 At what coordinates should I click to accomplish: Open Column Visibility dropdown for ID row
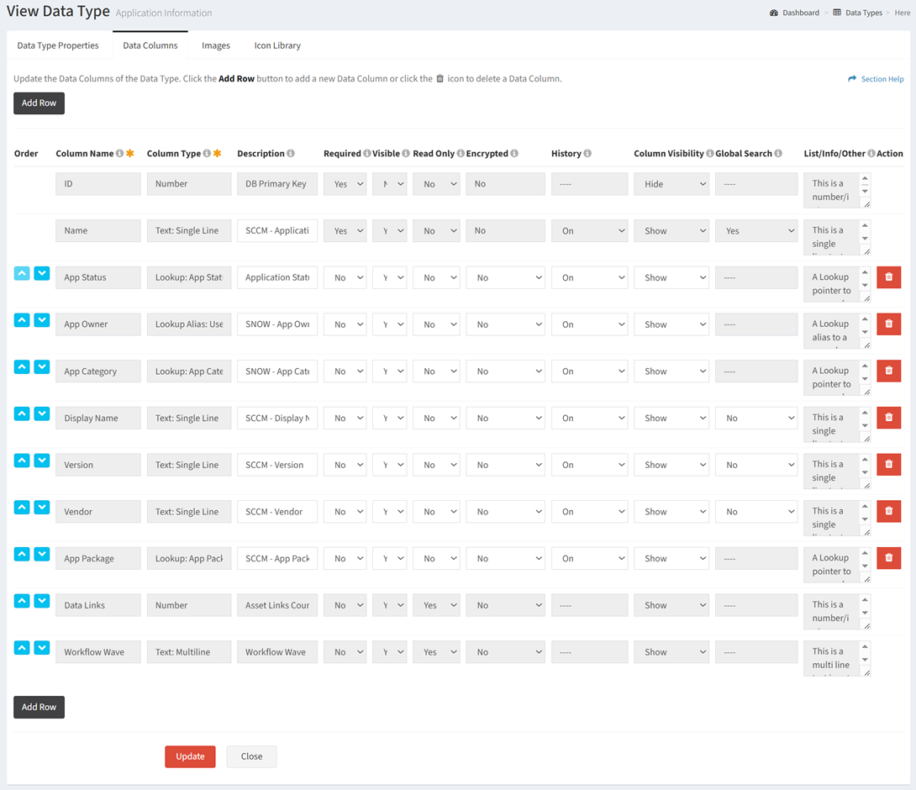pos(671,184)
